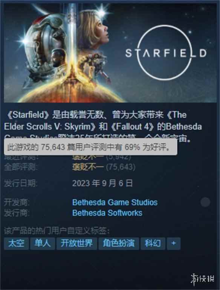Click the 75,643 all reviews count
Viewport: 220px width, 290px height.
[121, 167]
